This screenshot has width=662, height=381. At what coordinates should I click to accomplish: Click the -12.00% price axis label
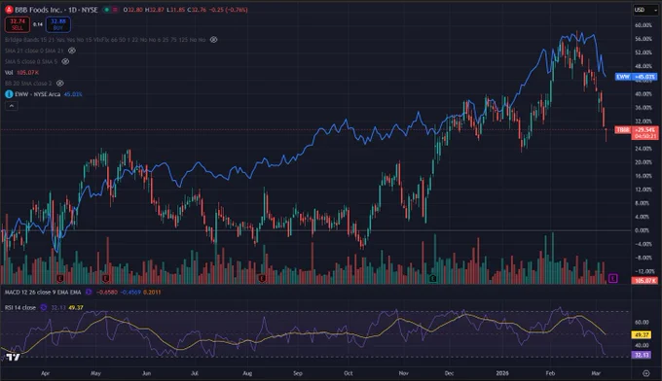click(x=644, y=271)
